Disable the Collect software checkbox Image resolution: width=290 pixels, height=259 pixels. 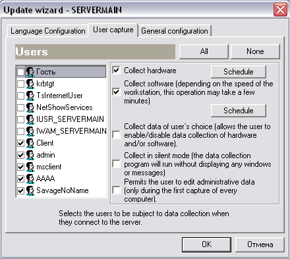tap(116, 92)
